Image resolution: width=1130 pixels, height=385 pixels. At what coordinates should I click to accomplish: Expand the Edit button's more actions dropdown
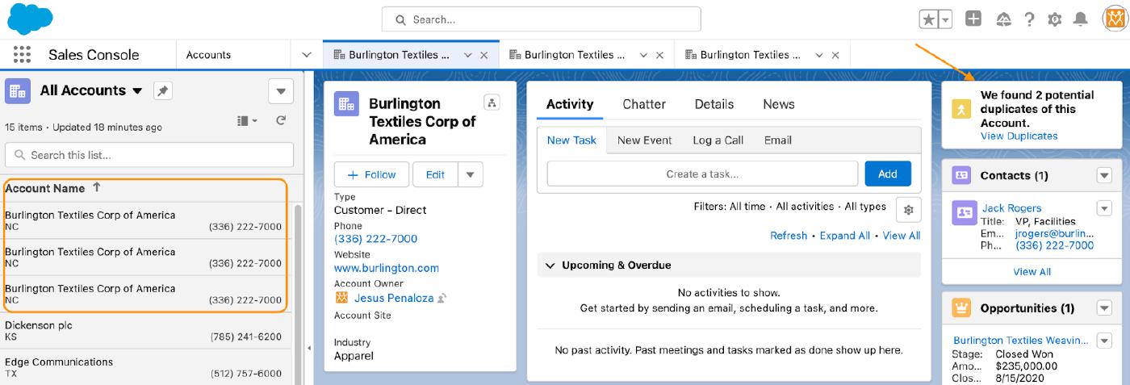[471, 174]
